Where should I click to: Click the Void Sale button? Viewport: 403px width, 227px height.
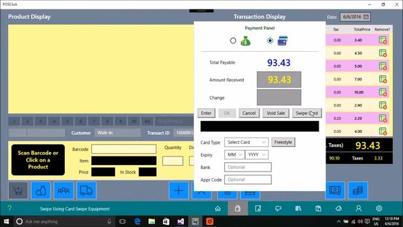(276, 113)
